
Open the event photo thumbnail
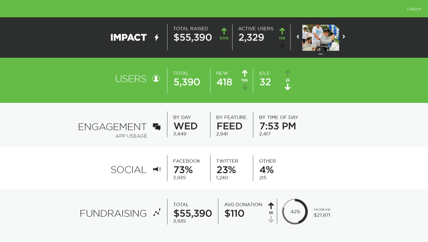(x=321, y=38)
